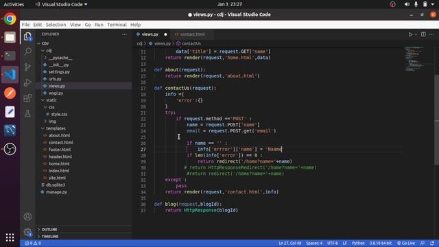
Task: Open the Activities overview in top bar
Action: pos(14,4)
